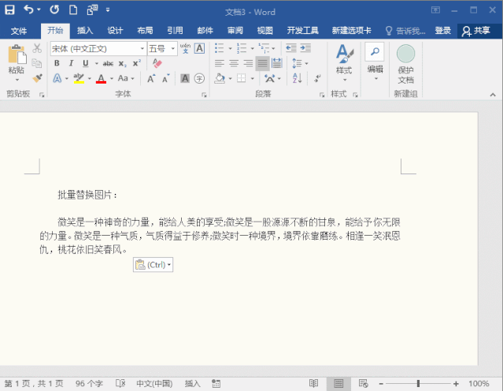Save the document with the floppy disk icon
Image resolution: width=503 pixels, height=391 pixels.
[9, 10]
